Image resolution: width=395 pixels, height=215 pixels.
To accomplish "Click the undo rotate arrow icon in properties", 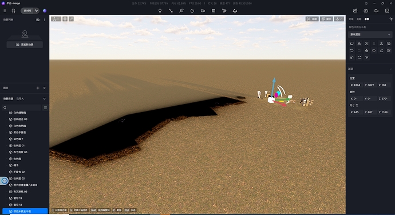I will [351, 50].
